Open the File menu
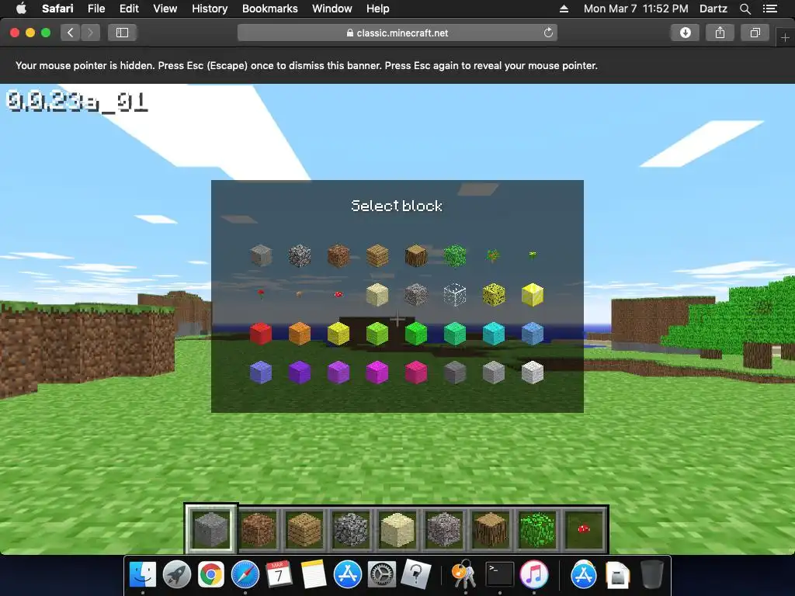795x596 pixels. pyautogui.click(x=96, y=9)
